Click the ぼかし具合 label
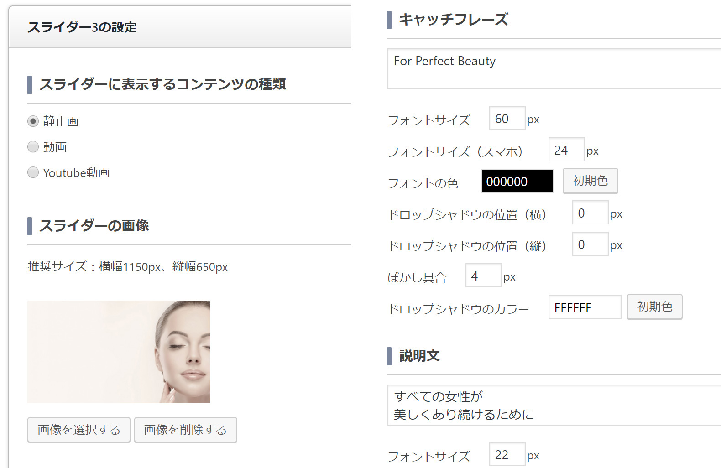Viewport: 721px width, 468px height. pyautogui.click(x=417, y=278)
